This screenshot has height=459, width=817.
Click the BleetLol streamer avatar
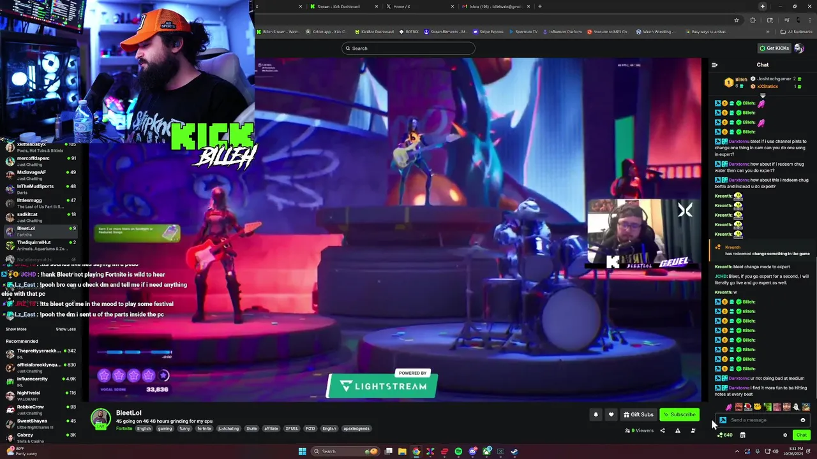100,418
